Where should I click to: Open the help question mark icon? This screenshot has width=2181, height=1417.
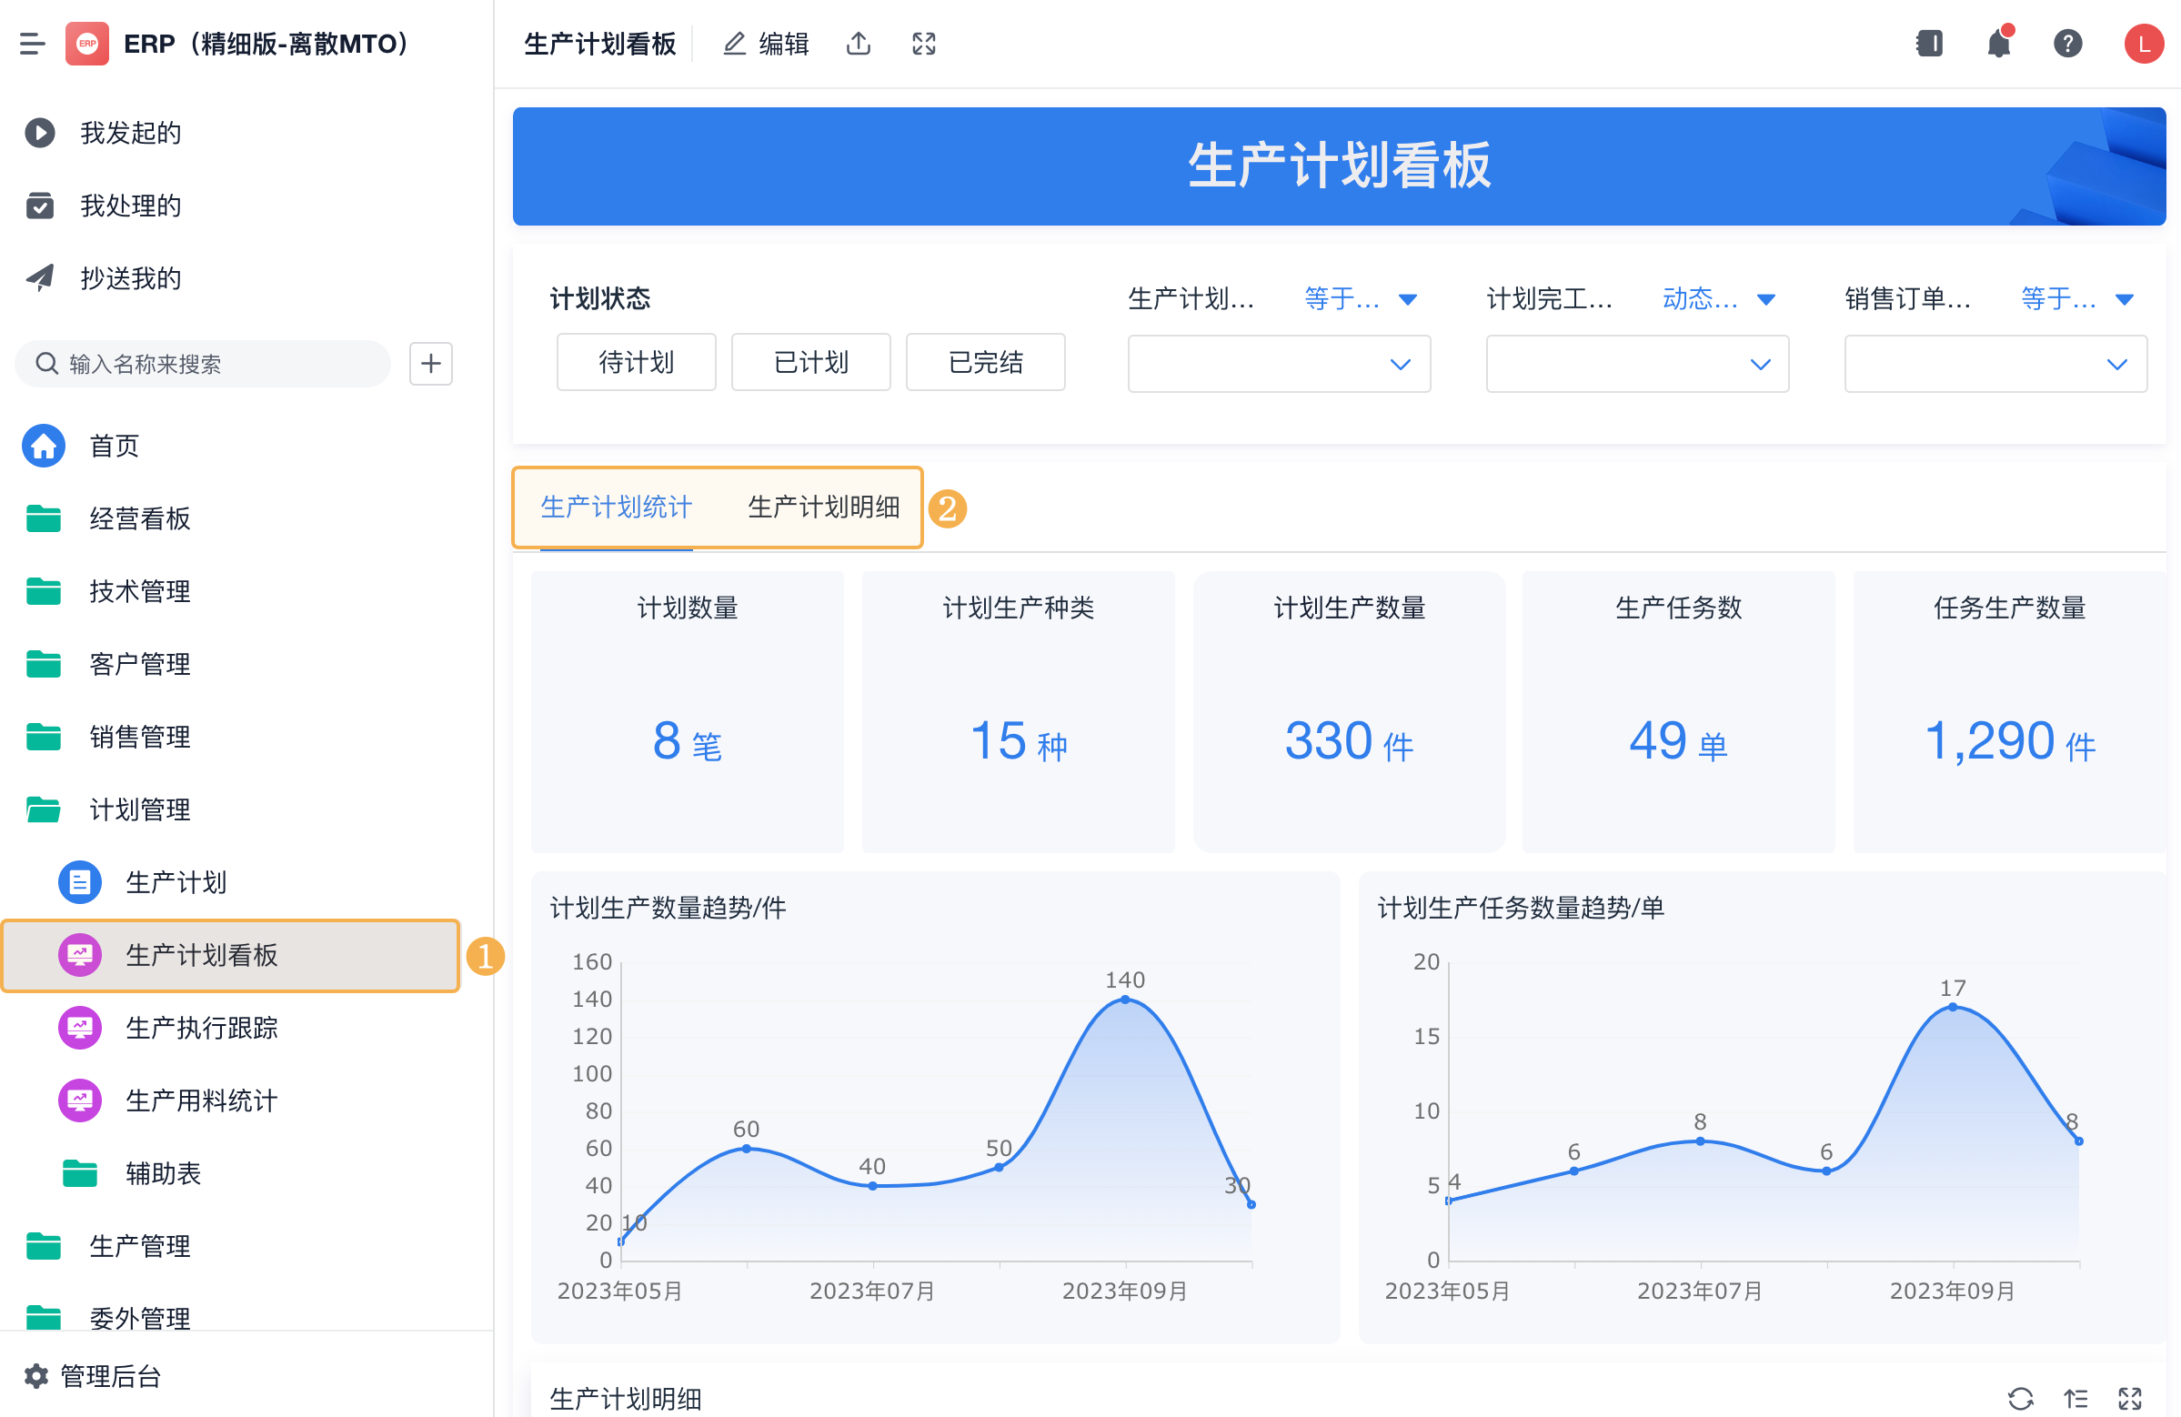click(x=2068, y=43)
